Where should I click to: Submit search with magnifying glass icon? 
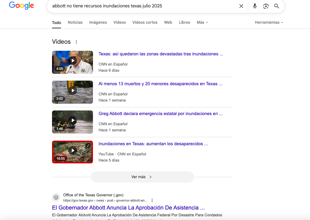[x=276, y=6]
